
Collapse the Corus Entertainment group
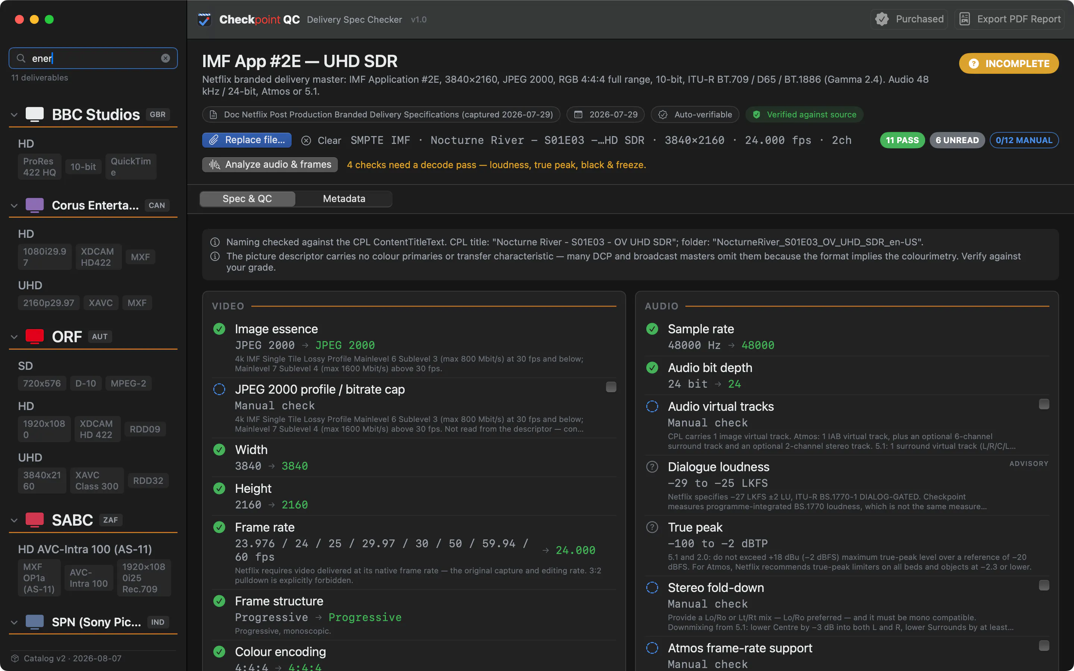click(x=14, y=205)
